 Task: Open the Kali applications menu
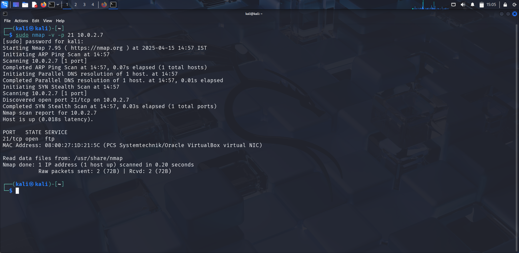click(x=5, y=4)
